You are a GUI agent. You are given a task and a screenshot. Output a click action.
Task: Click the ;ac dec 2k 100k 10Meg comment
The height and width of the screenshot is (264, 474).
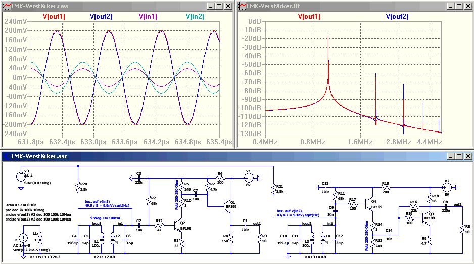[x=25, y=210]
